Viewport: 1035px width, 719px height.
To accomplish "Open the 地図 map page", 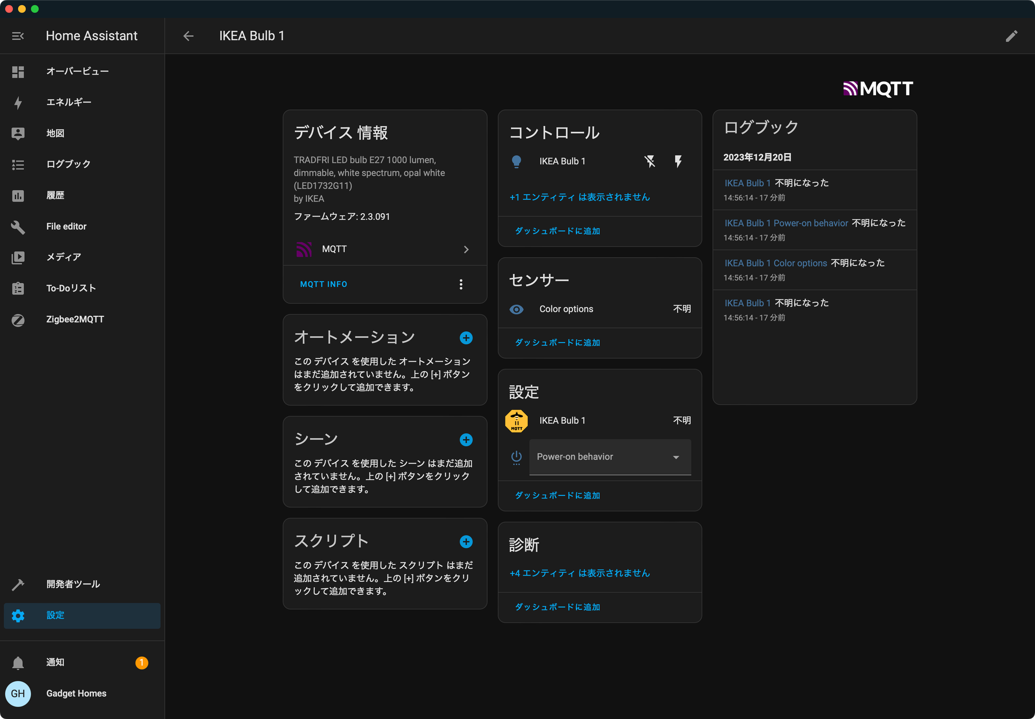I will 82,134.
